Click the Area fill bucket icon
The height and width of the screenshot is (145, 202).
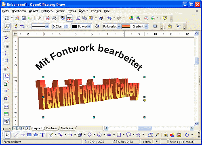[x=97, y=26]
